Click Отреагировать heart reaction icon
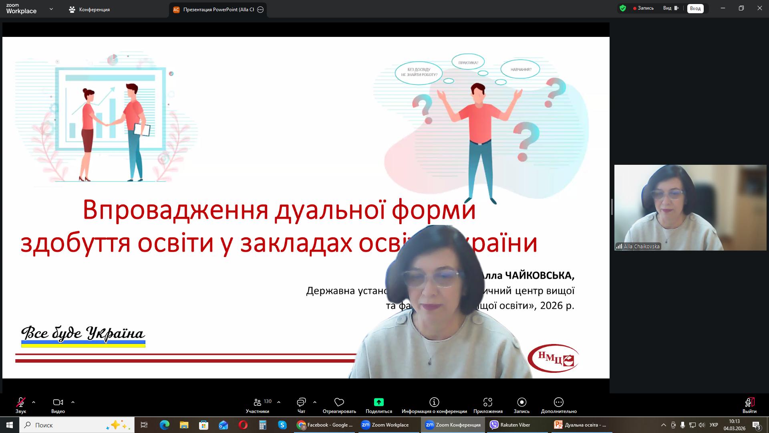 (339, 402)
